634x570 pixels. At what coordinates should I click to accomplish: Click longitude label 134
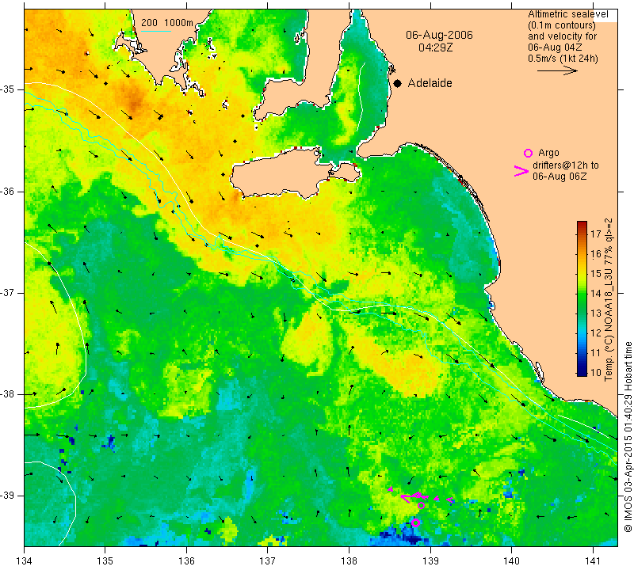click(x=25, y=561)
